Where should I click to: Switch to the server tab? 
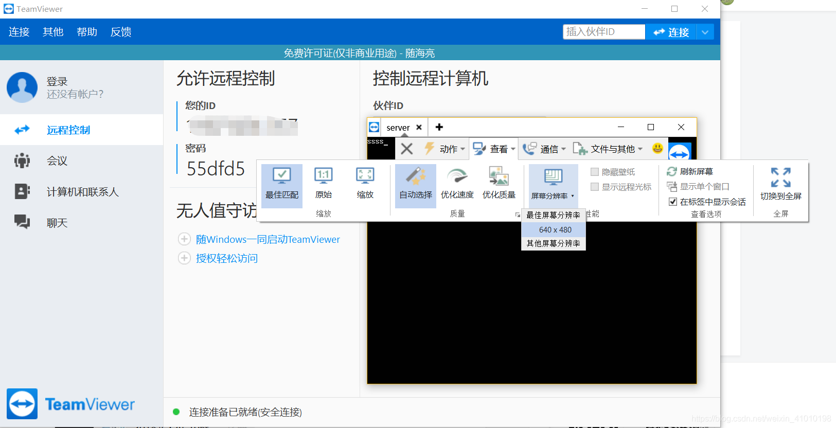click(398, 128)
